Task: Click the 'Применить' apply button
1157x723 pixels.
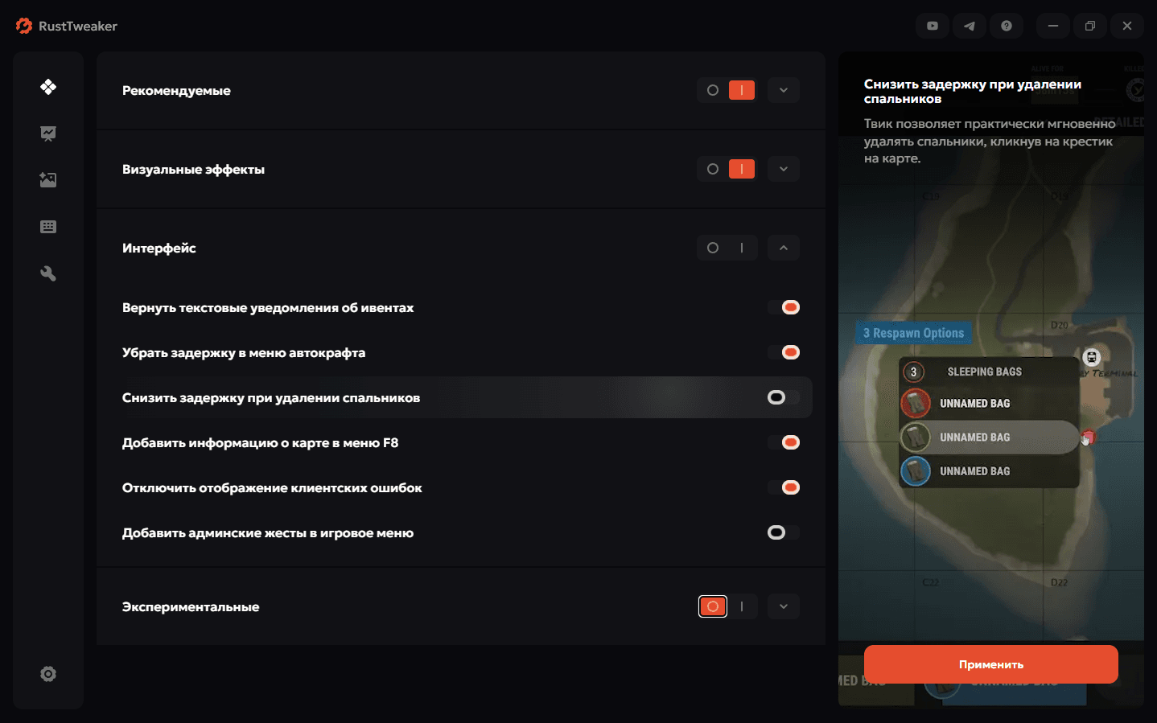Action: (990, 664)
